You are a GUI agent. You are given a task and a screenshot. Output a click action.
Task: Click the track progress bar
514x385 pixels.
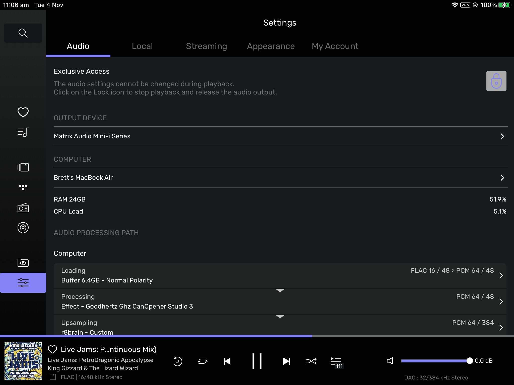point(257,336)
